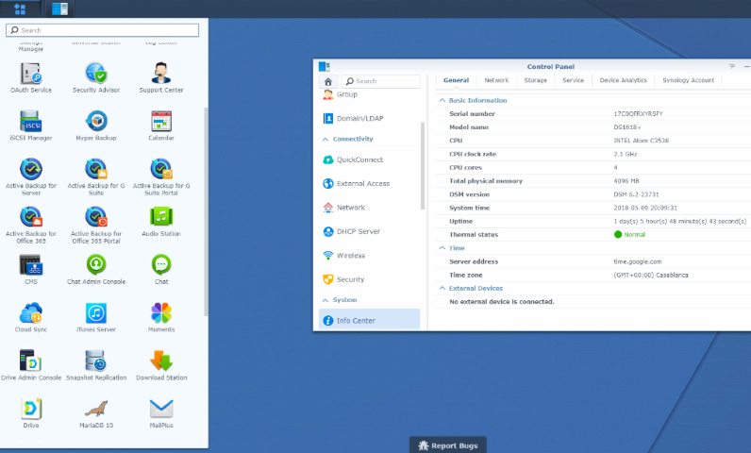Click the Normal thermal status
The height and width of the screenshot is (453, 751).
pyautogui.click(x=630, y=235)
